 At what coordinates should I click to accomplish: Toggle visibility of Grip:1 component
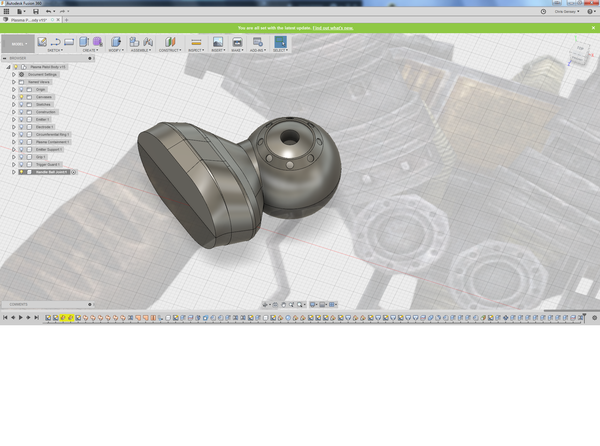22,157
